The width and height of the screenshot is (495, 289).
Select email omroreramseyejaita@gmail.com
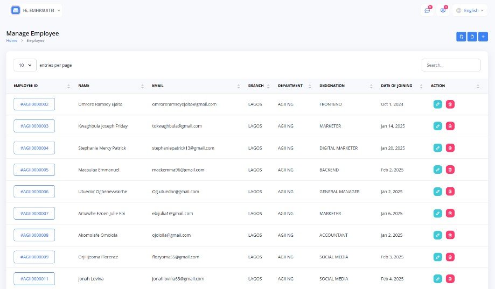click(184, 104)
